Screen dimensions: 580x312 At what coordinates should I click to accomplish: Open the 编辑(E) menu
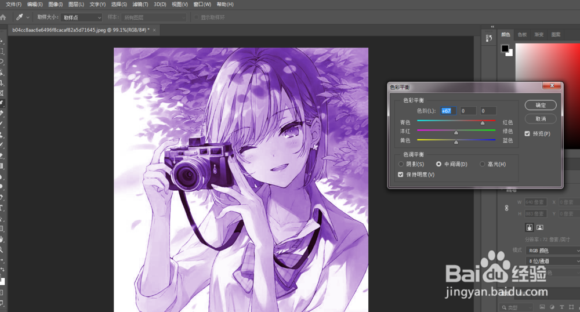point(35,5)
